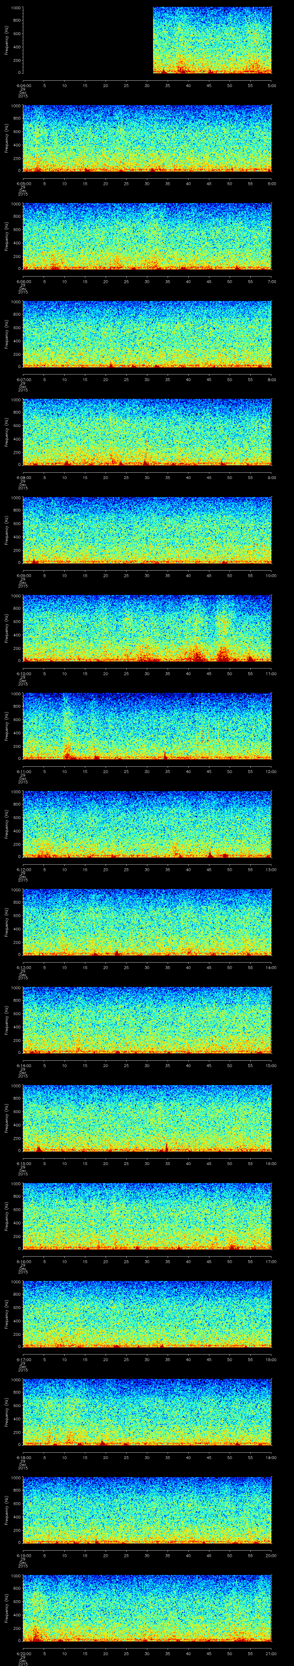Click the 11:00 end time label
Image resolution: width=294 pixels, height=1666 pixels.
[x=271, y=673]
